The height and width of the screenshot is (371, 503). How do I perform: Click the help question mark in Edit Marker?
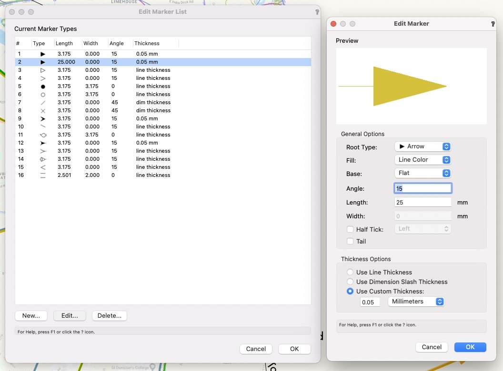click(493, 24)
